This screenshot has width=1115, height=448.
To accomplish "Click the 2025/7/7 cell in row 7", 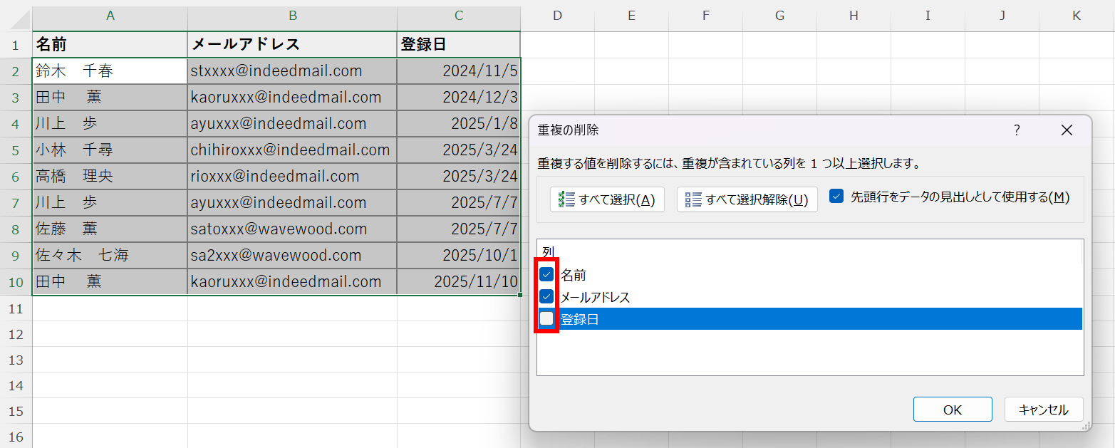I will pyautogui.click(x=459, y=203).
